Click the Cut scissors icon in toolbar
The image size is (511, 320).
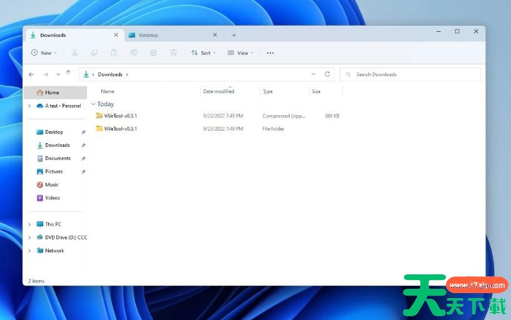[74, 52]
